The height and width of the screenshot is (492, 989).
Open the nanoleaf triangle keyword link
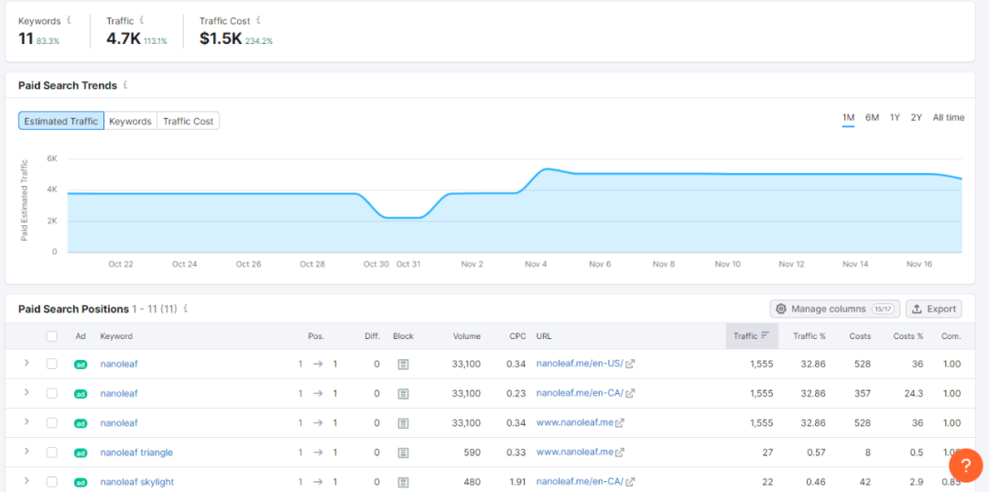136,453
